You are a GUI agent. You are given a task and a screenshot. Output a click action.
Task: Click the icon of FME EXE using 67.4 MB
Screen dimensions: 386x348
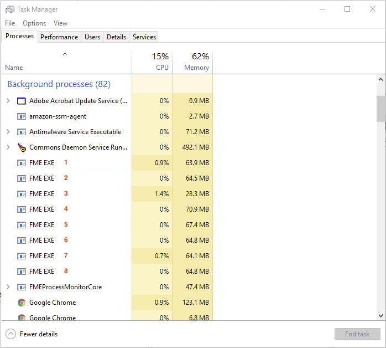pos(22,225)
